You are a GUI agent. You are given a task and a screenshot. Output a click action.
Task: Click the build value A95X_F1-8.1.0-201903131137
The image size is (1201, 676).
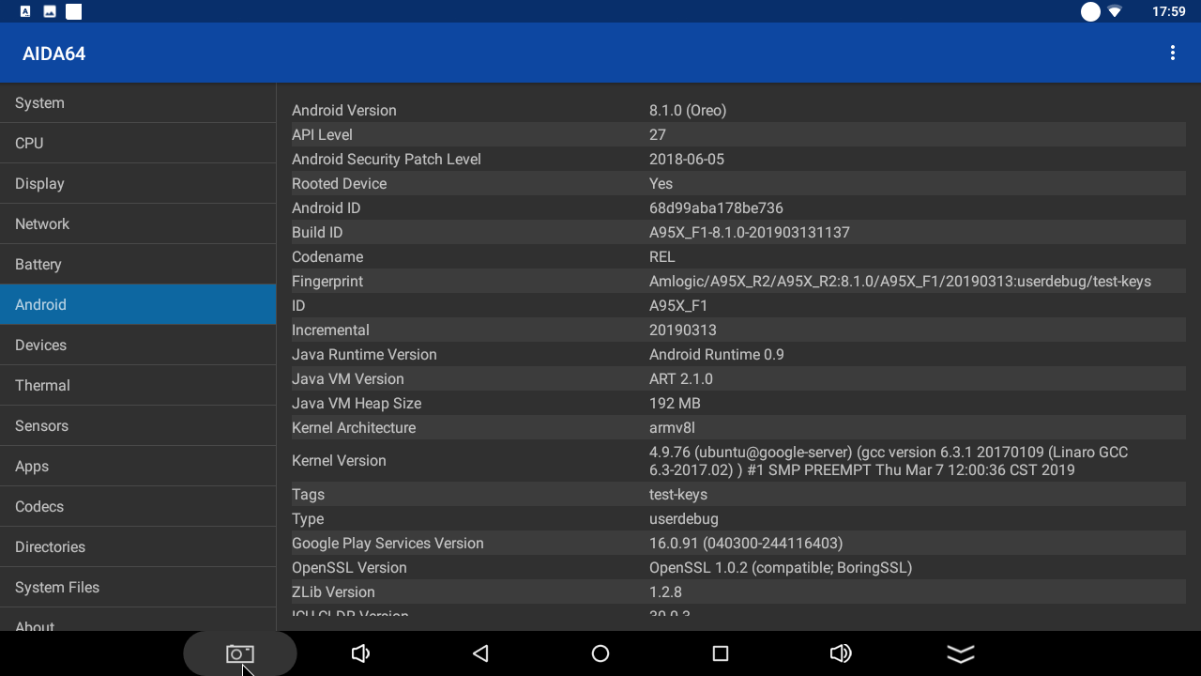click(750, 233)
